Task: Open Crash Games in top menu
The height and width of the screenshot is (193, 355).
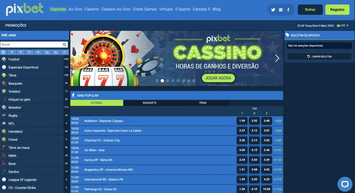Action: (145, 9)
